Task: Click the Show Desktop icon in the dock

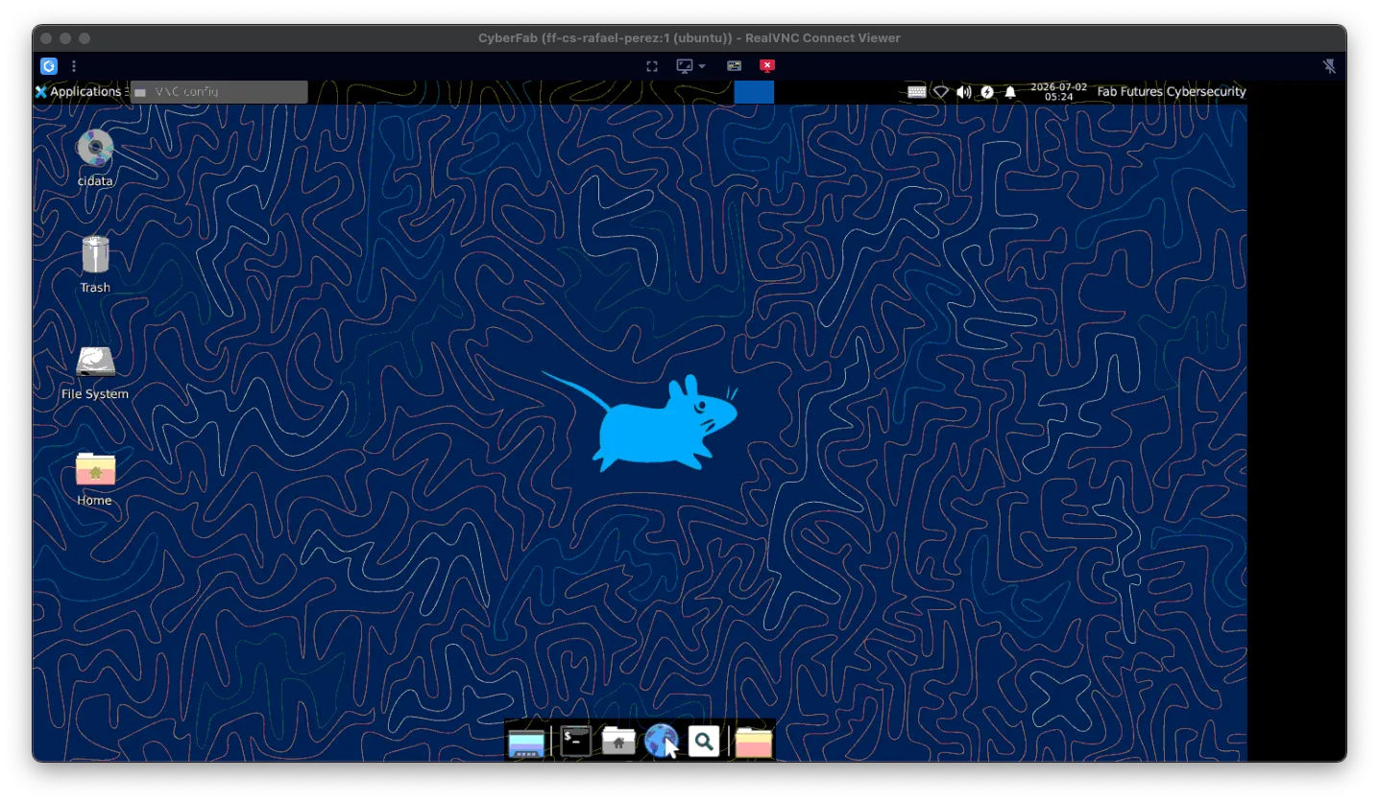Action: click(x=526, y=742)
